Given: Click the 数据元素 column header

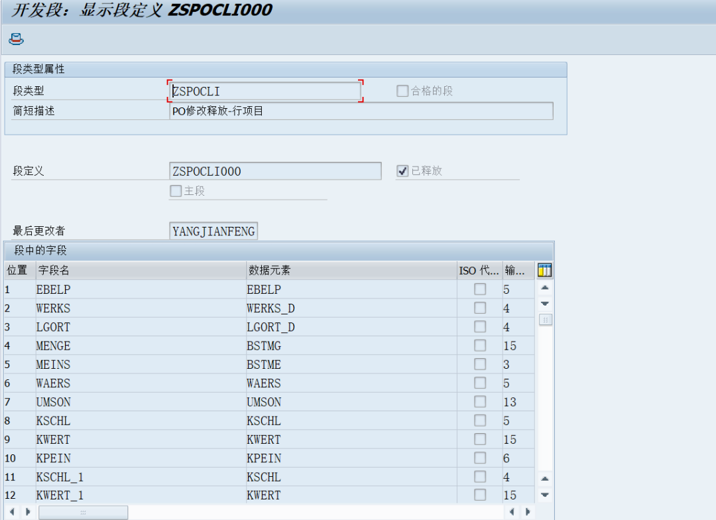Looking at the screenshot, I should point(351,270).
